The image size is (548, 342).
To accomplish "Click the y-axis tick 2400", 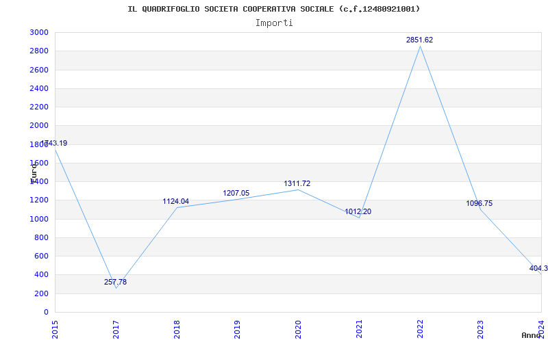I will [39, 88].
